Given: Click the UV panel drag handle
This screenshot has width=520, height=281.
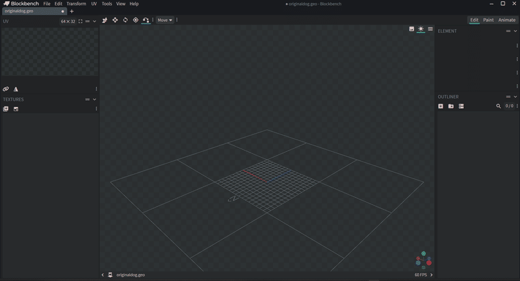Looking at the screenshot, I should point(88,21).
